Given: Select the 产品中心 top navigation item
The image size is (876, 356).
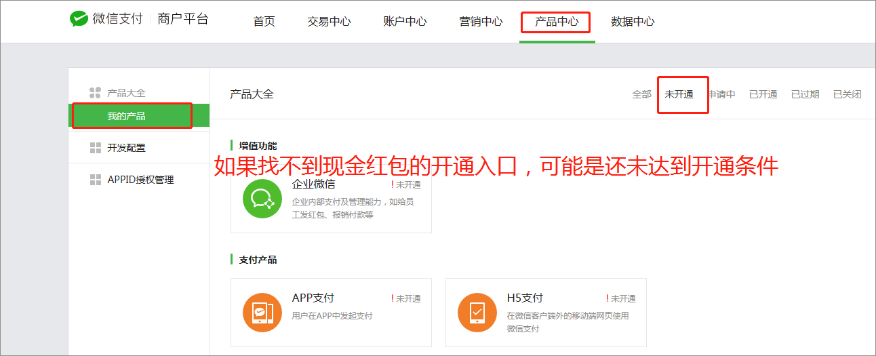Looking at the screenshot, I should click(x=557, y=21).
